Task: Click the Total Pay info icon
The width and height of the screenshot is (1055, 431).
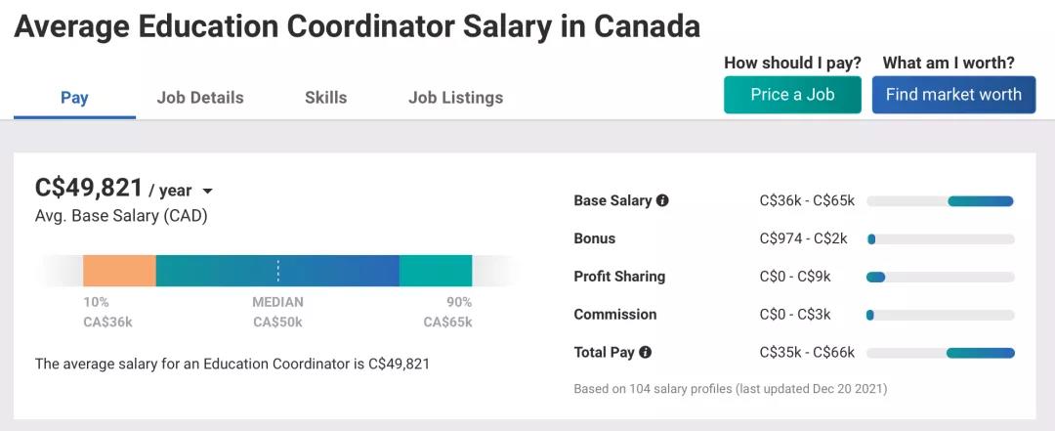Action: (x=645, y=352)
